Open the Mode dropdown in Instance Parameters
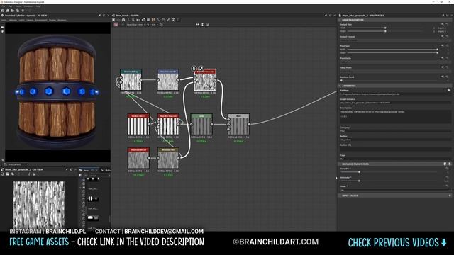 click(x=395, y=191)
